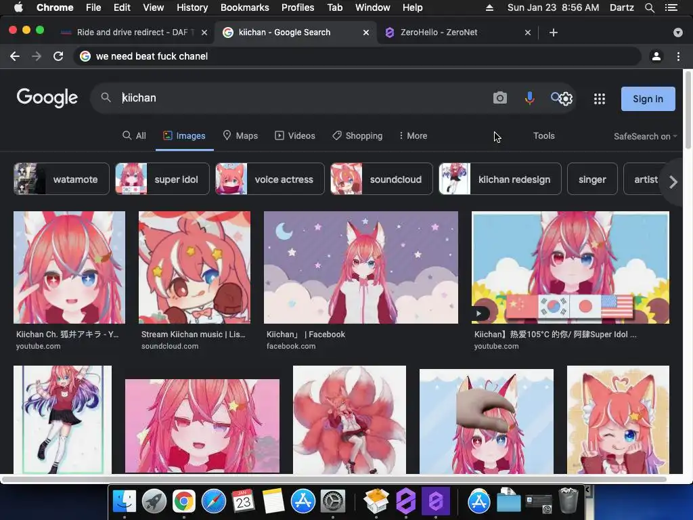Filter by the super idol chip
Image resolution: width=693 pixels, height=520 pixels.
(x=162, y=179)
